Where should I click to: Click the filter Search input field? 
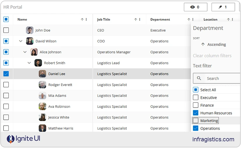point(221,79)
